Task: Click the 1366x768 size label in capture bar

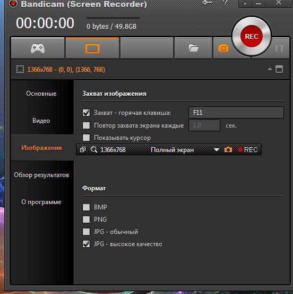Action: click(x=113, y=149)
